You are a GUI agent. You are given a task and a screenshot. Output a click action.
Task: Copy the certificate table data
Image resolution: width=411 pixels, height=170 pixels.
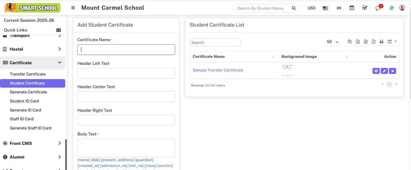[x=350, y=42]
